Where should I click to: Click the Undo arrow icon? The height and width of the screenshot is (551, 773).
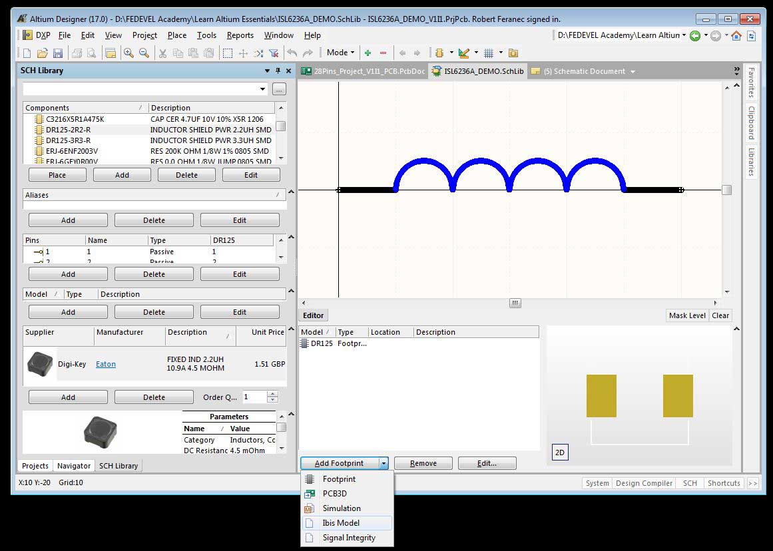(x=292, y=53)
